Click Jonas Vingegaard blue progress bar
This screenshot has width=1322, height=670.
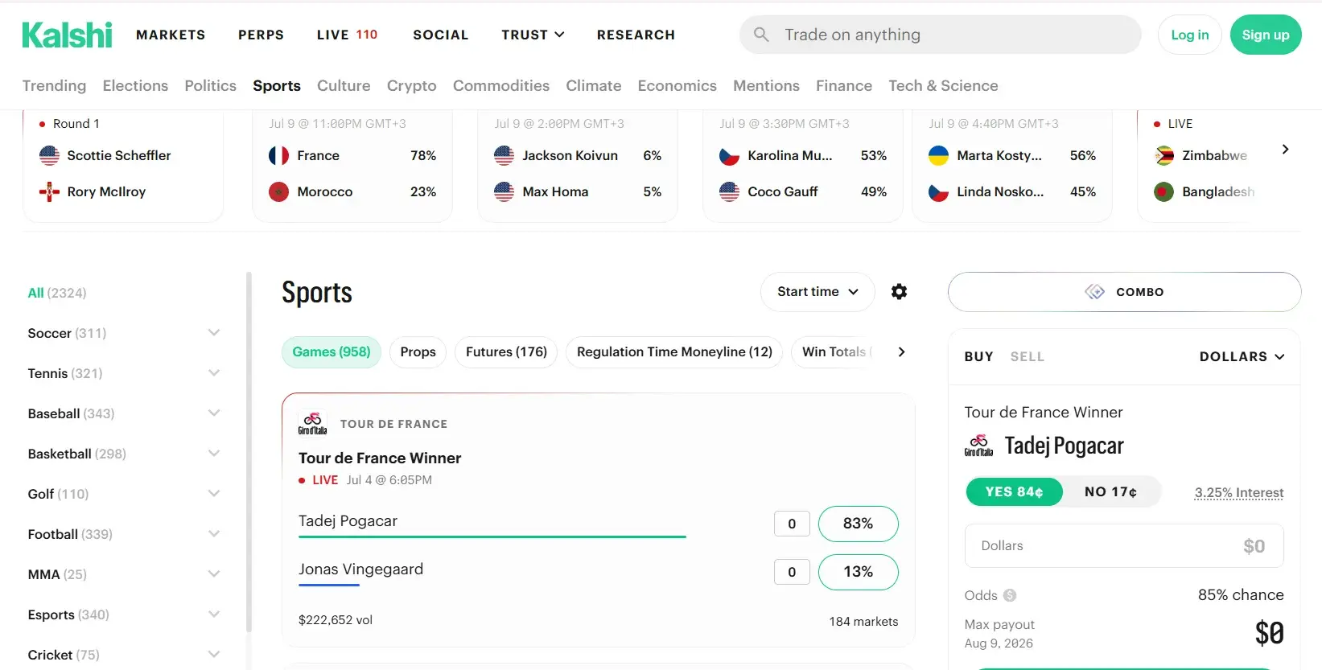point(328,585)
